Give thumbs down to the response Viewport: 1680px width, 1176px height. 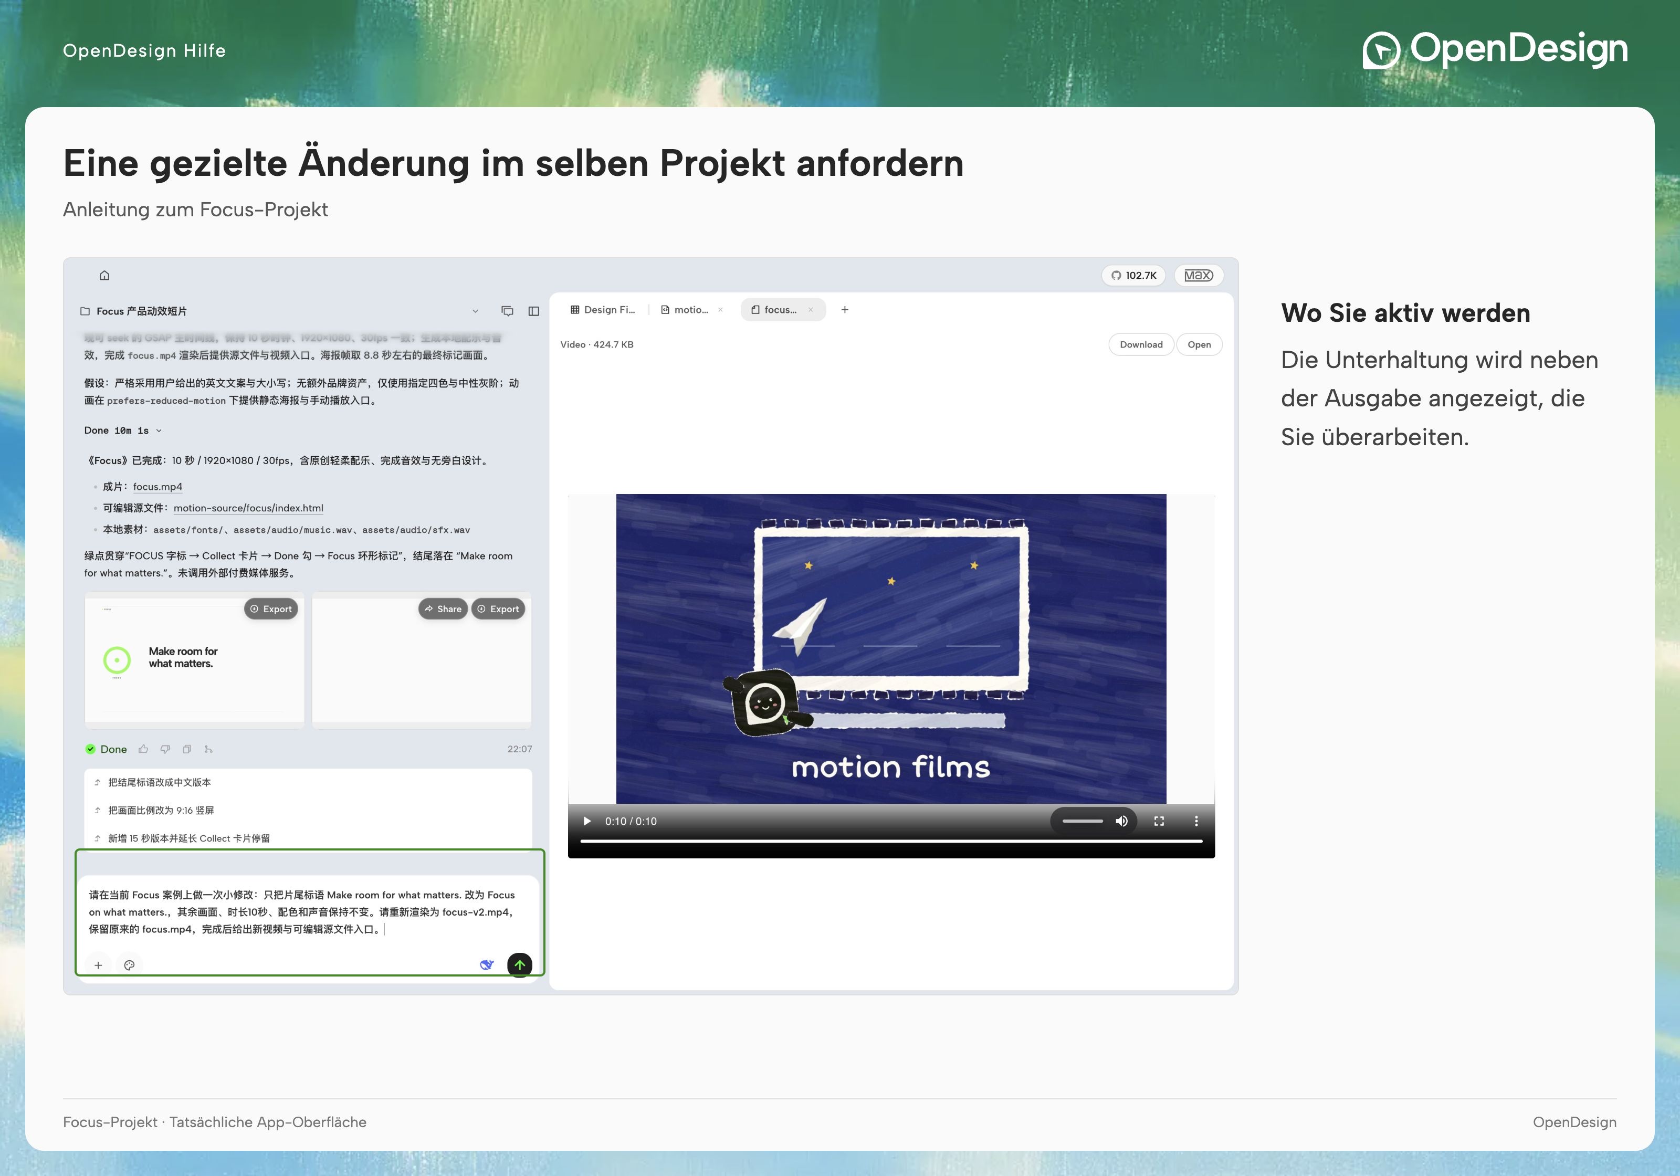coord(165,749)
